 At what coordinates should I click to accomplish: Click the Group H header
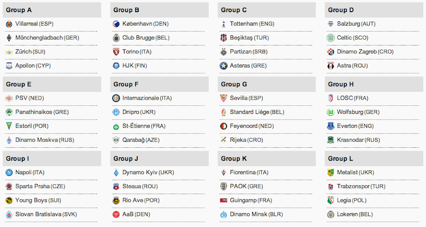[x=341, y=84]
